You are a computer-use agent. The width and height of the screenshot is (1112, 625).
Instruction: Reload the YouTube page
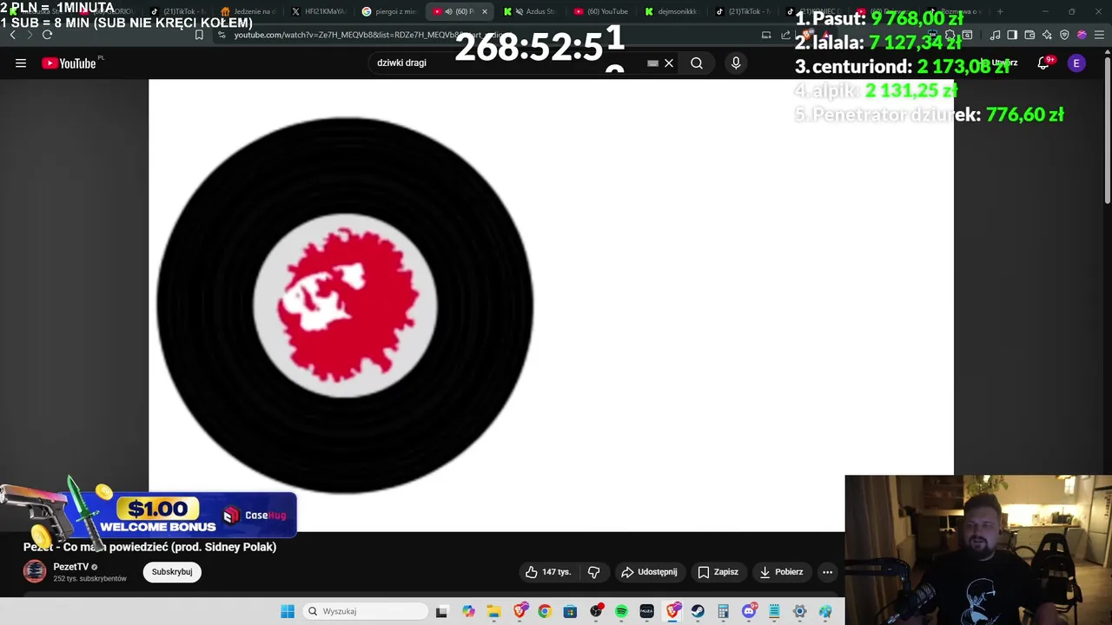click(47, 35)
